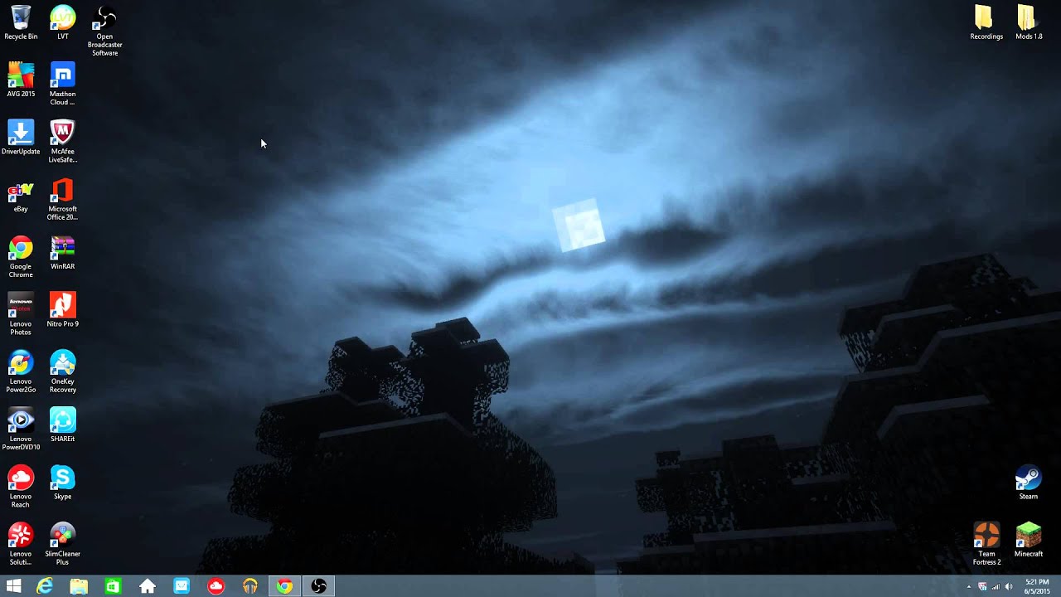This screenshot has width=1061, height=597.
Task: Click the white house icon in taskbar
Action: 148,586
